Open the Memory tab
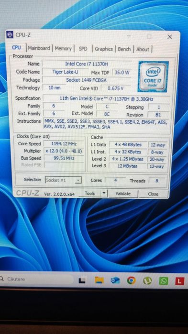Viewport: 188px width, 334px height. click(63, 49)
